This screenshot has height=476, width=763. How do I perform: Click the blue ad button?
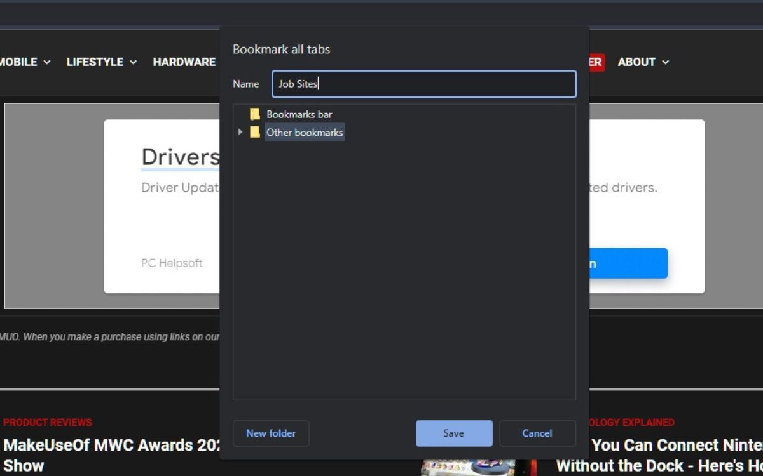(x=628, y=263)
